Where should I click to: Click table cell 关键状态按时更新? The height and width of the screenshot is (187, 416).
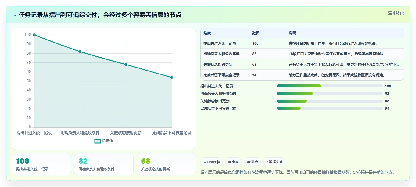(x=218, y=65)
